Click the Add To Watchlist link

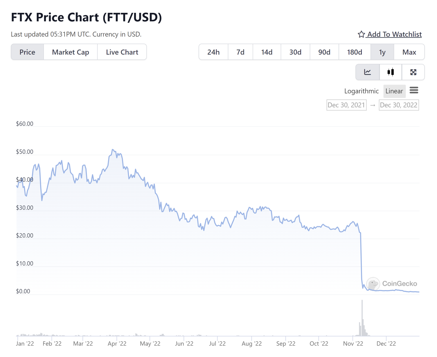click(x=394, y=34)
